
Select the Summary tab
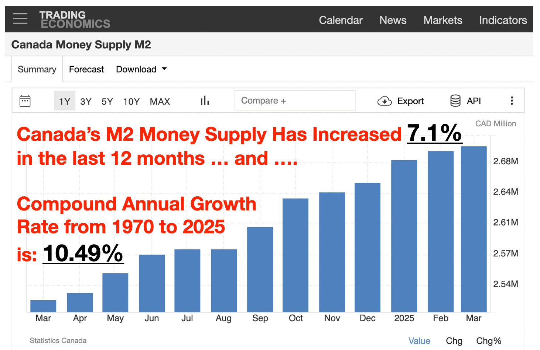click(37, 69)
